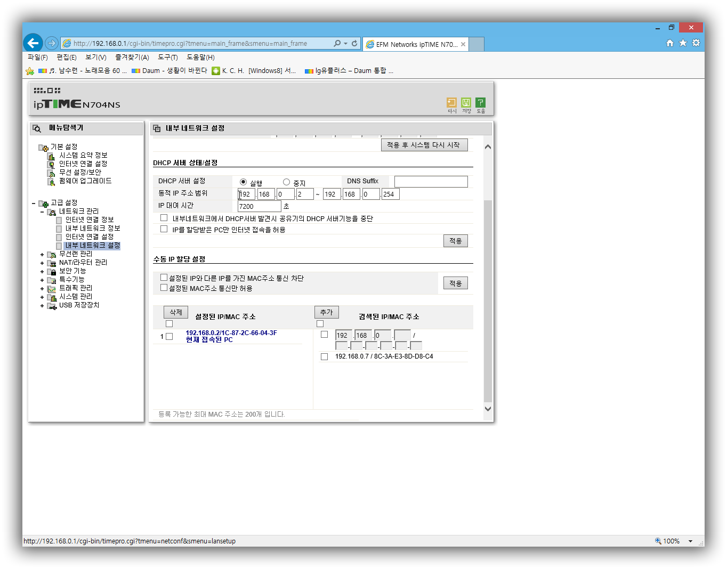Click the address bar search magnifier icon
This screenshot has width=727, height=569.
337,43
